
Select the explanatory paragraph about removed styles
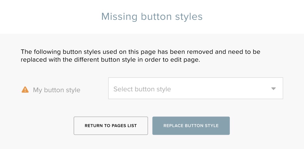140,56
